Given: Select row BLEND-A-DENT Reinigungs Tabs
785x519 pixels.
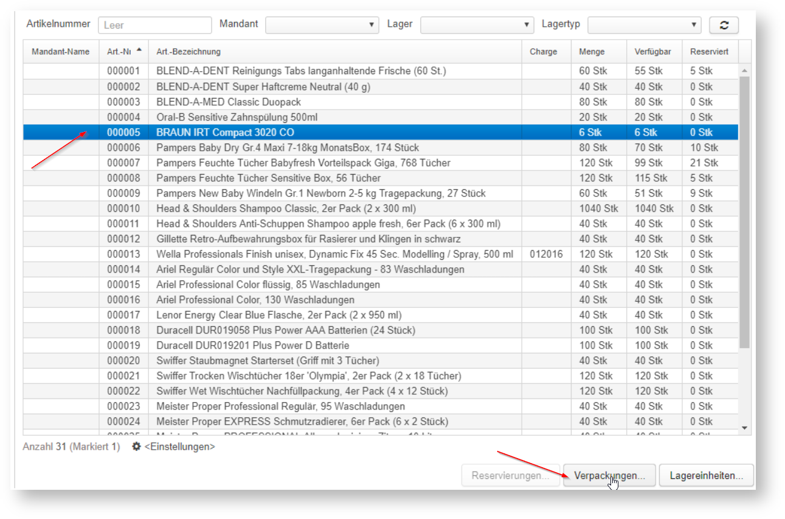Looking at the screenshot, I should [381, 71].
